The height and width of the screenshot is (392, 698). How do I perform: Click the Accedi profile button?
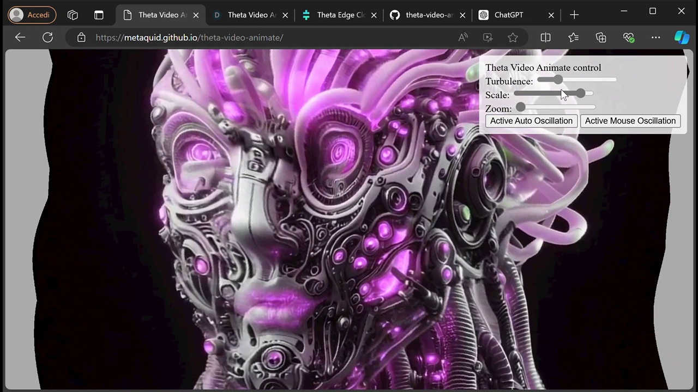pyautogui.click(x=32, y=15)
